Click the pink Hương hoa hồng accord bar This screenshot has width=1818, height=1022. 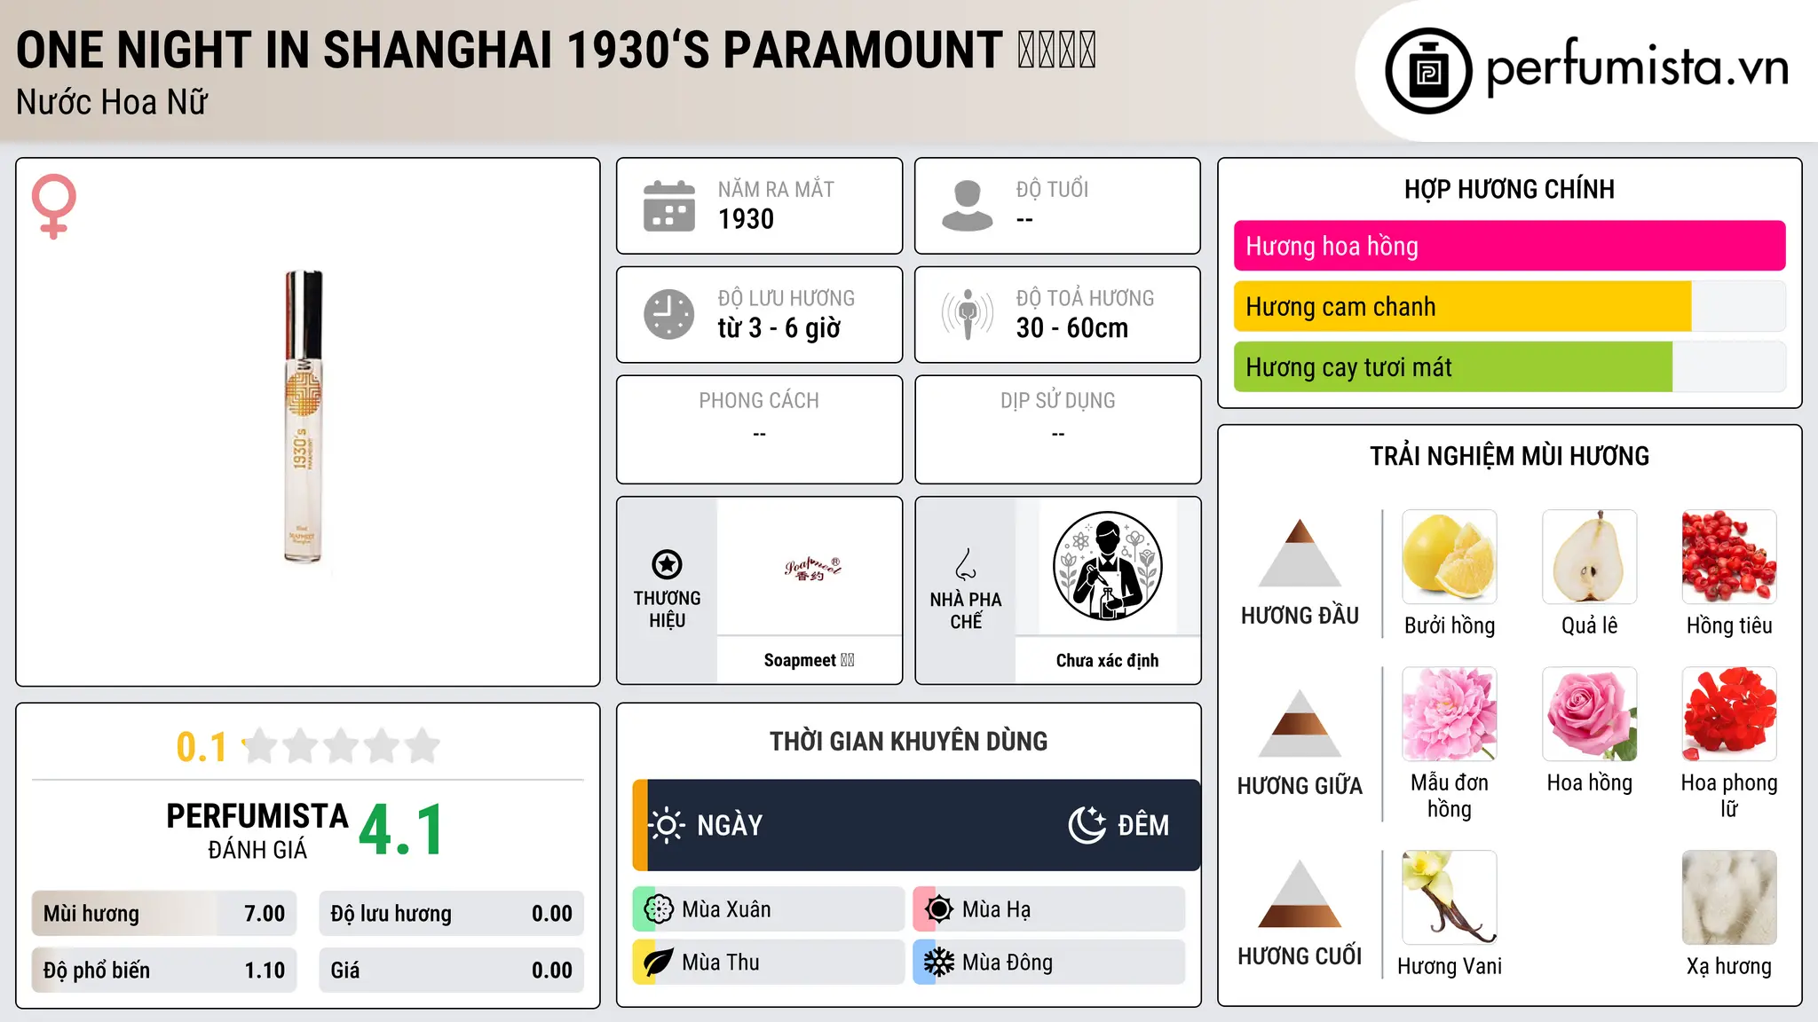[x=1509, y=246]
